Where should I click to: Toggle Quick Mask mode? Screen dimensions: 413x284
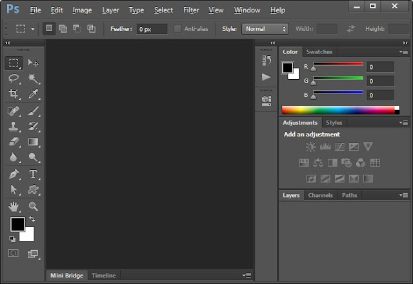[x=13, y=253]
